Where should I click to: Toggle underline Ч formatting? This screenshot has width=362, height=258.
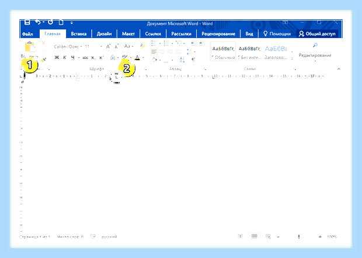pyautogui.click(x=73, y=57)
